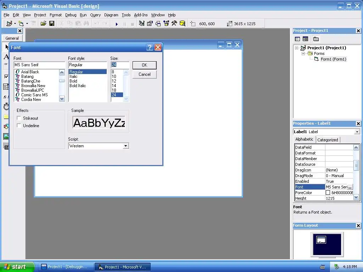Select Comic Sans MS in font list
363x272 pixels.
point(34,95)
